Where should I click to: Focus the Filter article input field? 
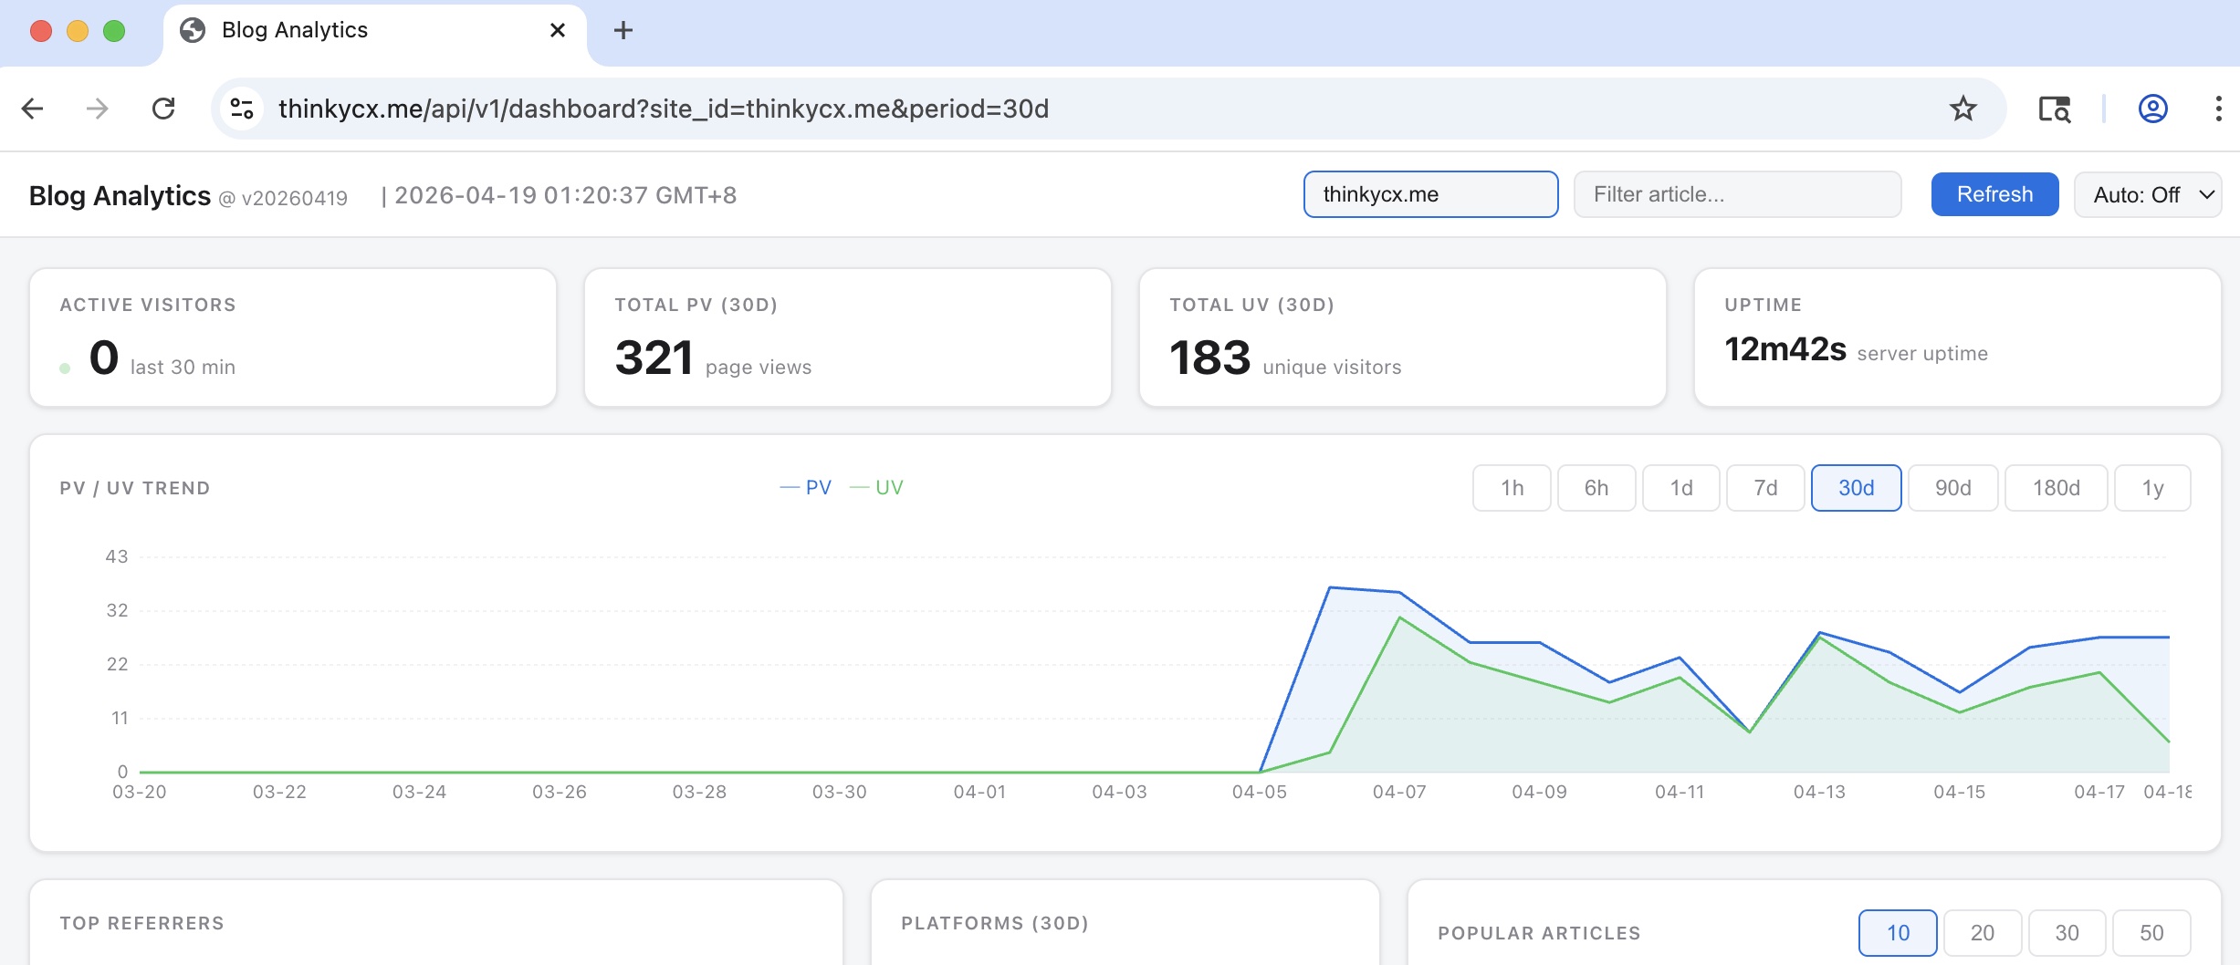tap(1737, 194)
